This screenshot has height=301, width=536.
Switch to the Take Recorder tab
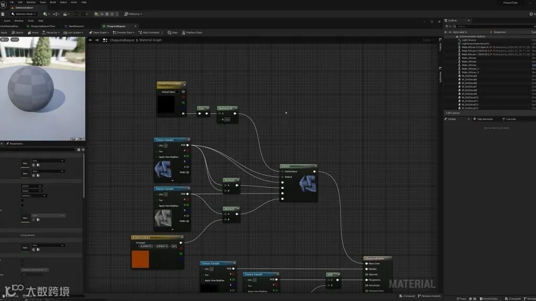[x=485, y=119]
